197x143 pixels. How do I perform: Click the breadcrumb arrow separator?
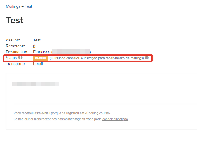coord(23,6)
